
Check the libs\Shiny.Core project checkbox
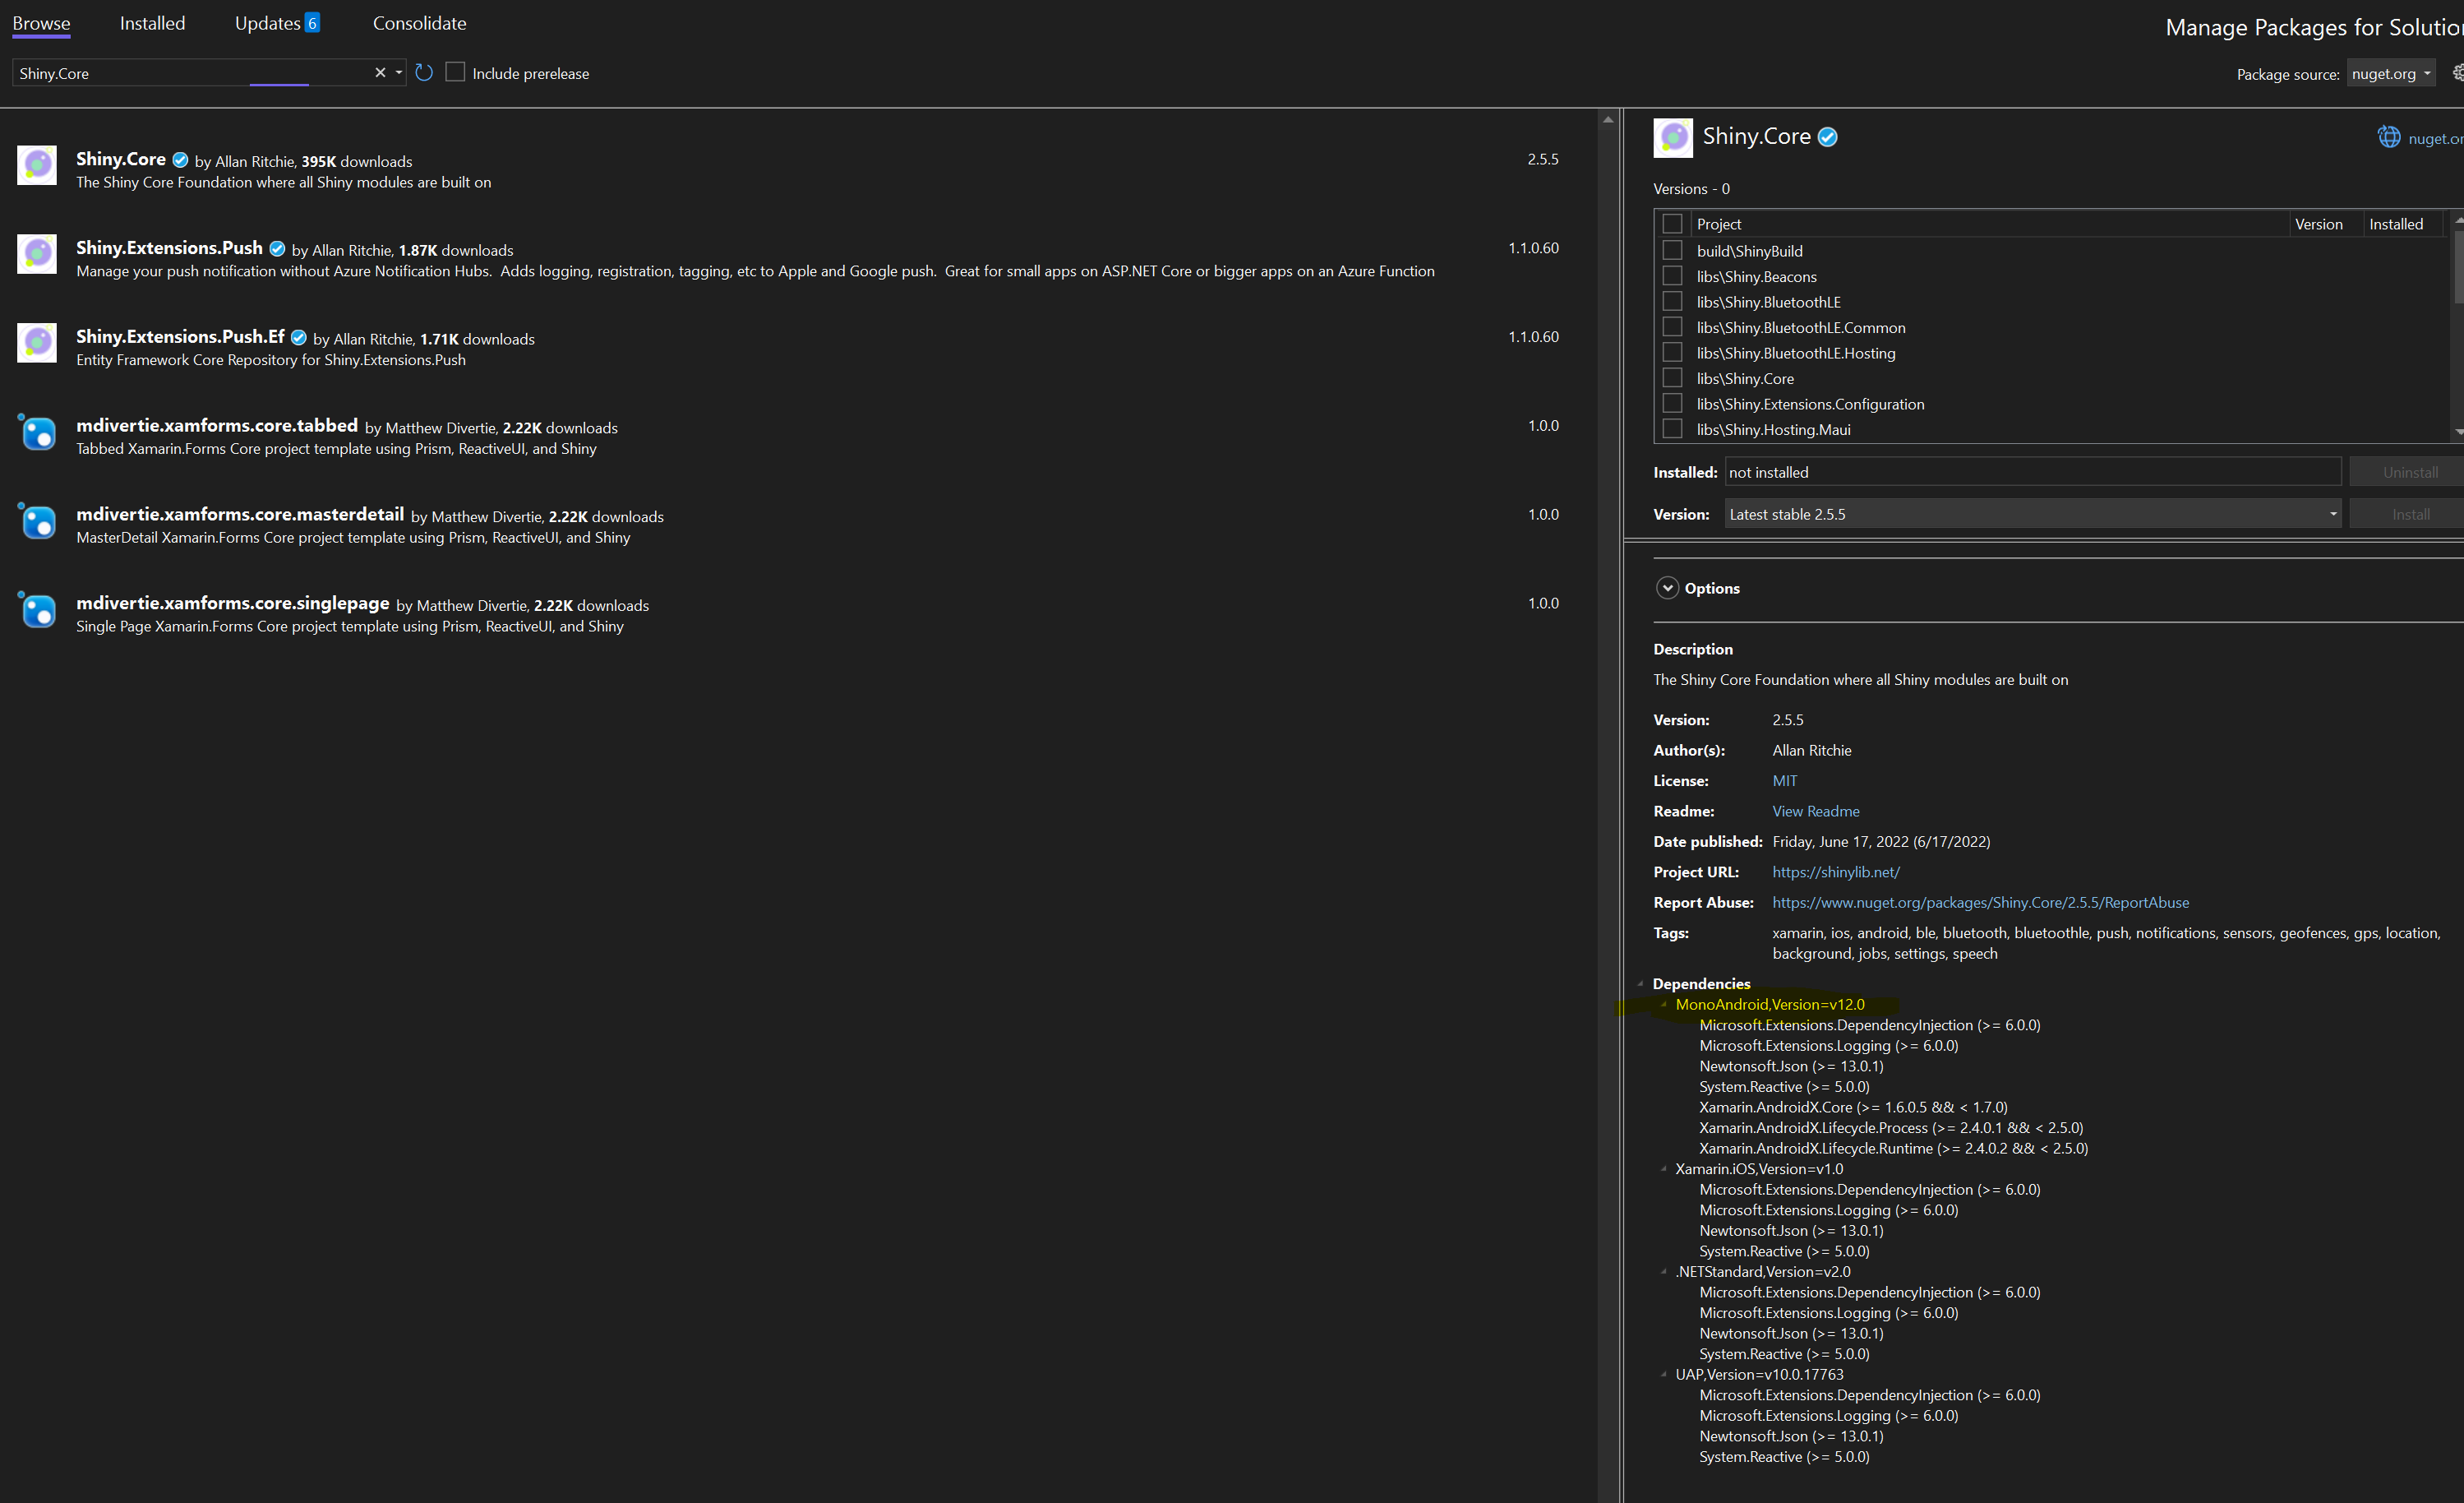tap(1672, 377)
